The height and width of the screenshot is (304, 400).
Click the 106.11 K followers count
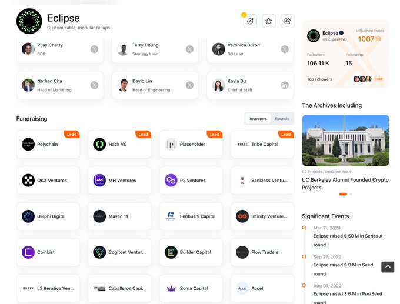click(318, 64)
